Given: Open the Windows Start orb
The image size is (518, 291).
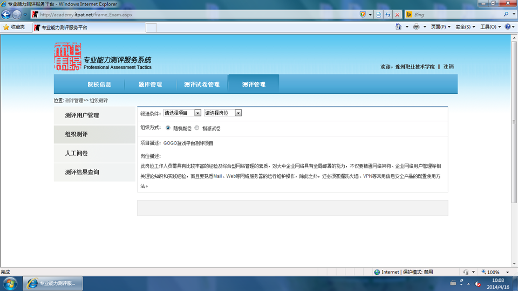Looking at the screenshot, I should click(10, 283).
